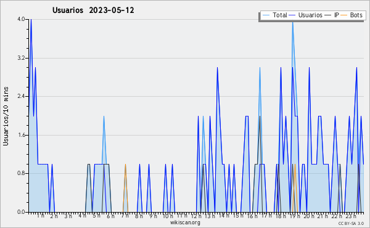Click the y-axis value 1.6
Viewport: 370px width, 228px height.
(x=21, y=135)
